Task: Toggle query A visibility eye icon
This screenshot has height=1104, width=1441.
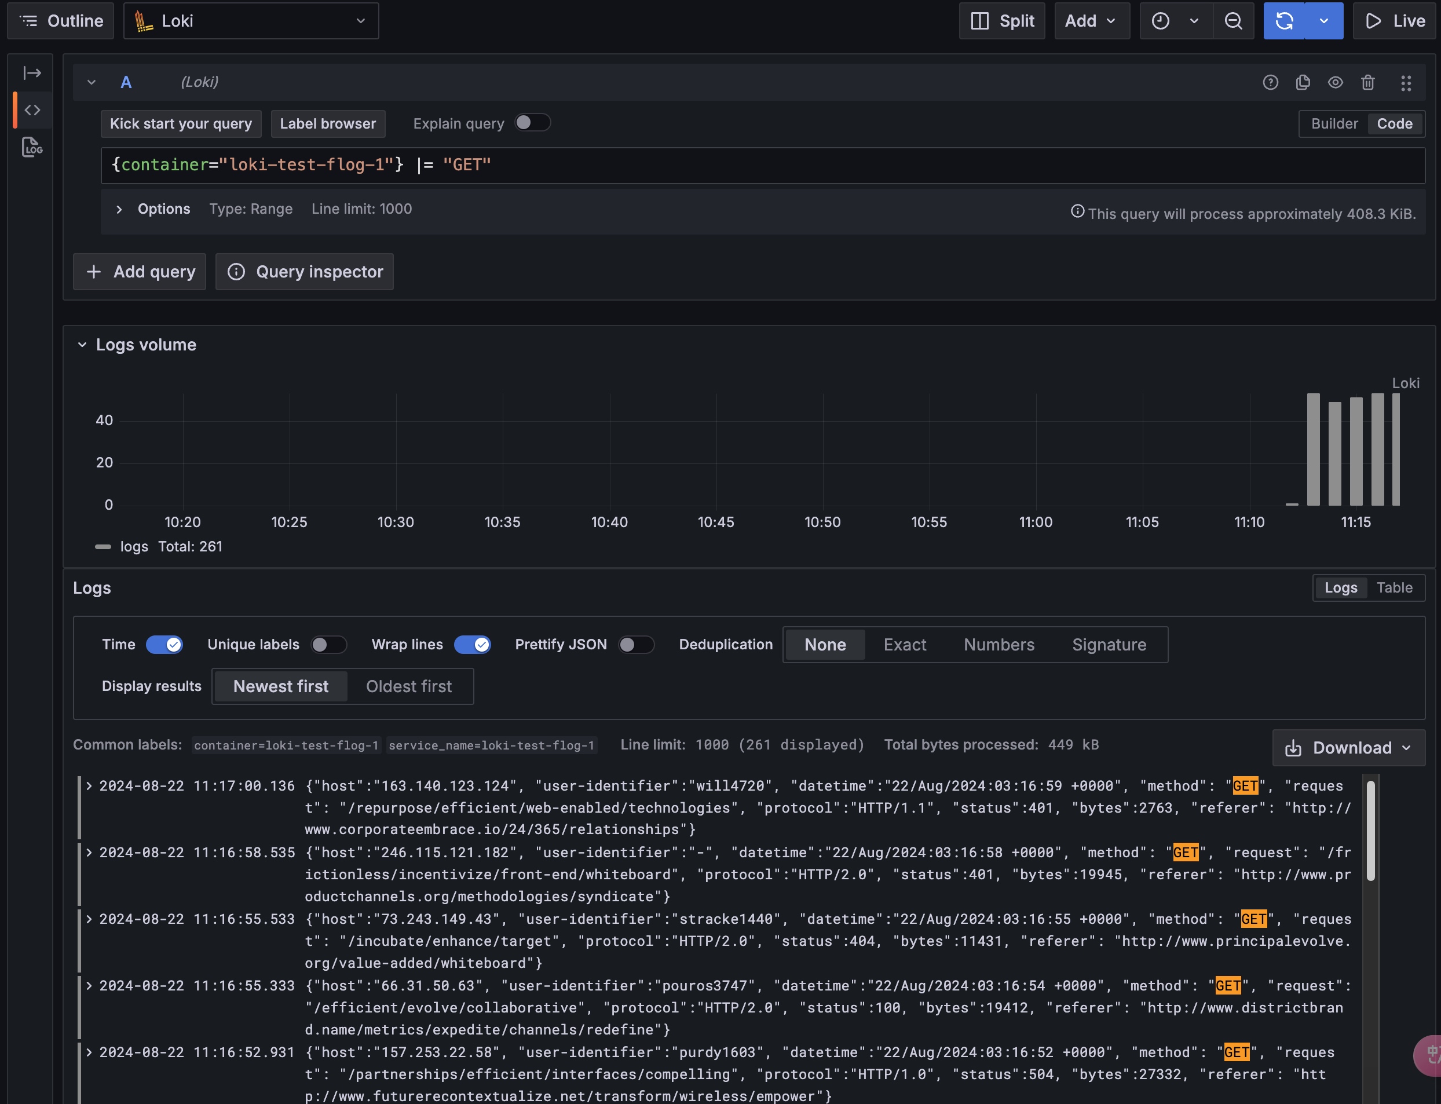Action: (x=1335, y=82)
